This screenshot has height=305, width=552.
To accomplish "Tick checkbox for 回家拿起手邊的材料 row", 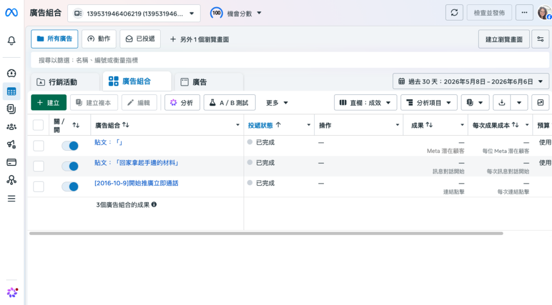I will coord(38,166).
